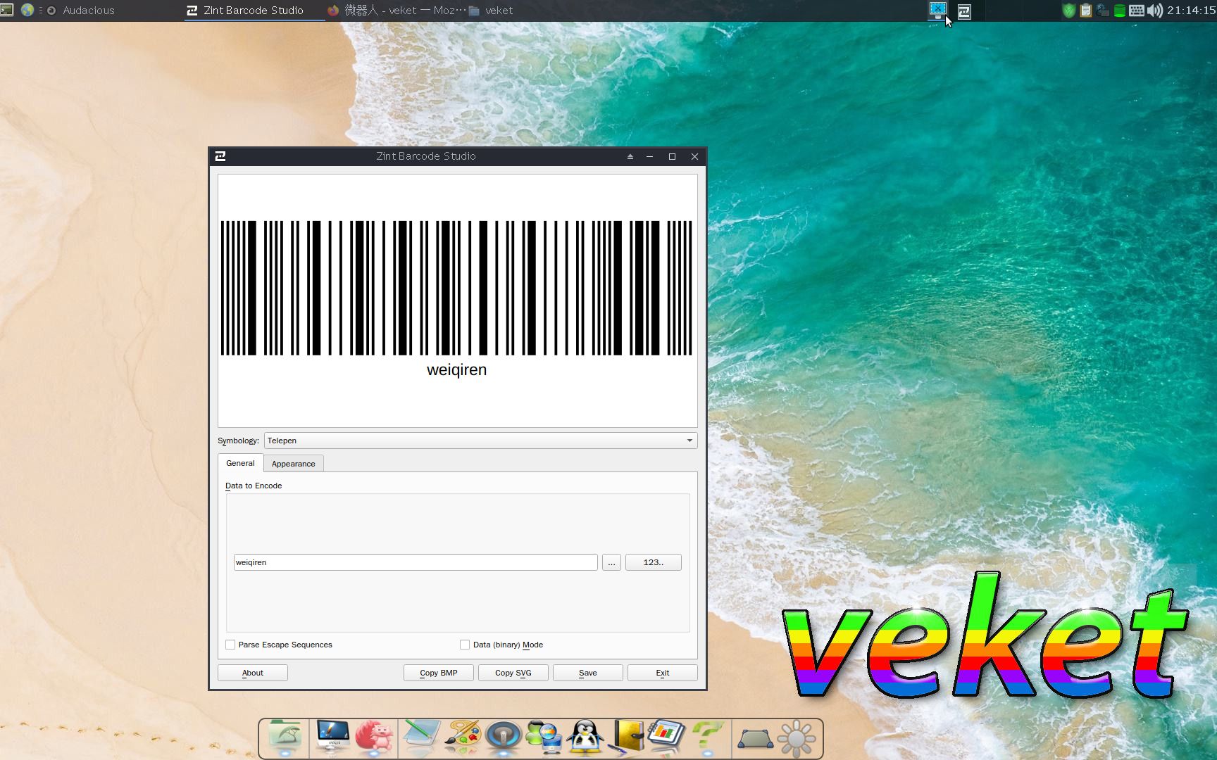Close the Zint Barcode Studio window
The width and height of the screenshot is (1217, 760).
694,156
